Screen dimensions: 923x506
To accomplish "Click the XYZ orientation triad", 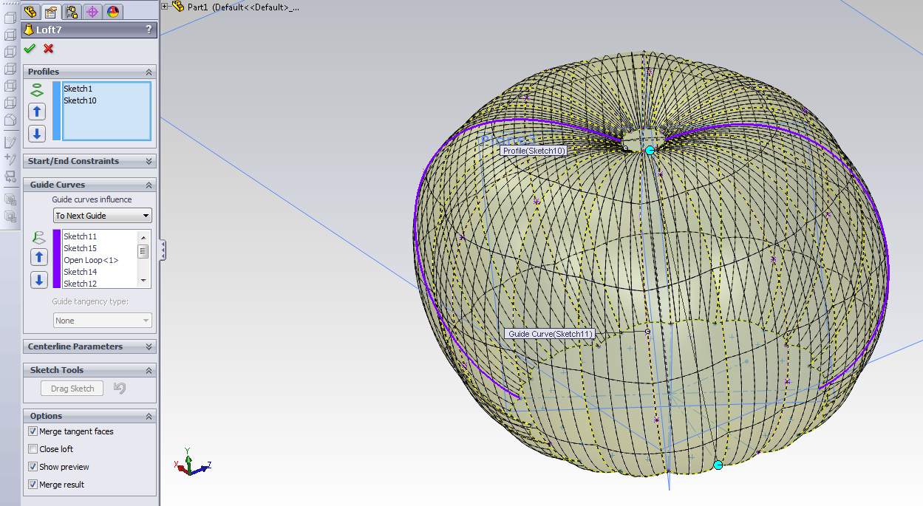I will pos(192,462).
